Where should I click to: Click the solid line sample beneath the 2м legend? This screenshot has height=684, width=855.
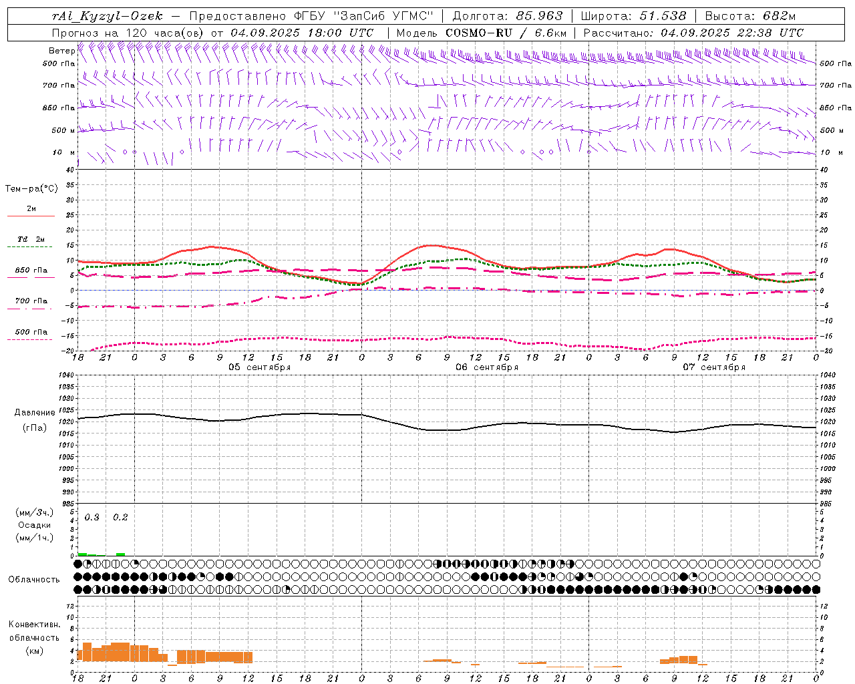pyautogui.click(x=31, y=216)
